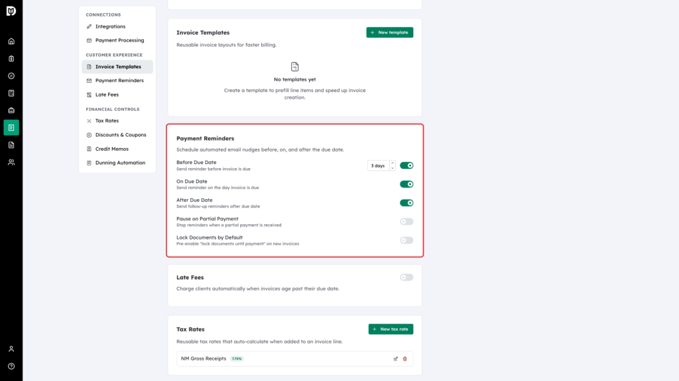This screenshot has height=381, width=679.
Task: Open the briefcase icon in the left rail
Action: (11, 110)
